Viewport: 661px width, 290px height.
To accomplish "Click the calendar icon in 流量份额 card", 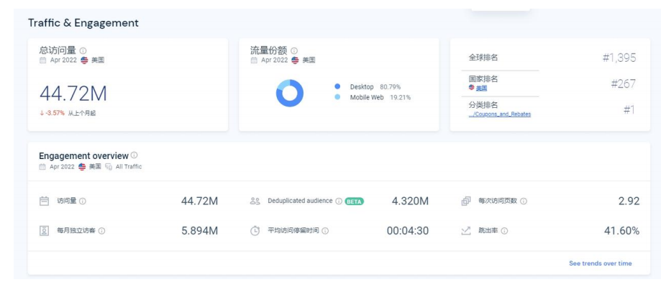I will point(254,60).
